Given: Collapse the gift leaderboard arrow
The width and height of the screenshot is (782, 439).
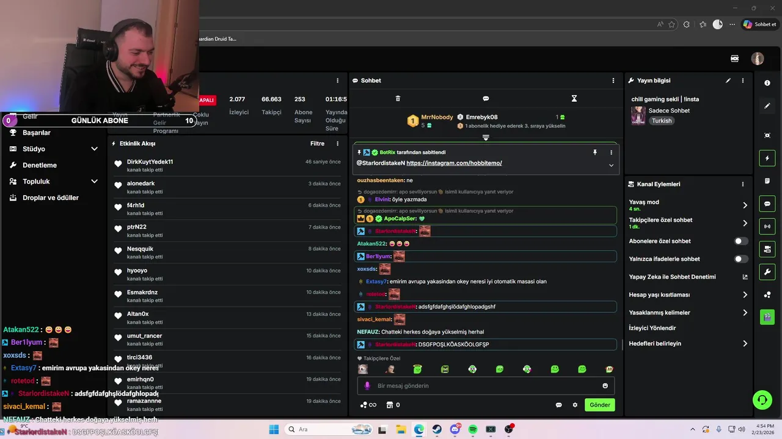Looking at the screenshot, I should [486, 138].
